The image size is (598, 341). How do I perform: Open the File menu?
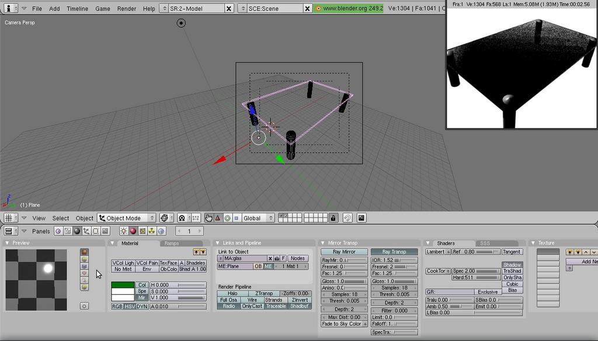(37, 8)
